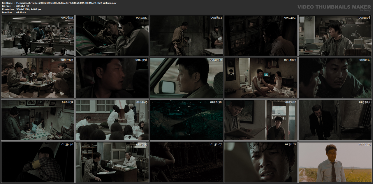Open the thumbnail timestamped 00:43:36
Image resolution: width=373 pixels, height=184 pixels.
pyautogui.click(x=112, y=78)
